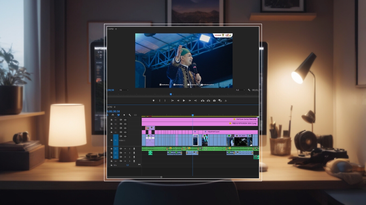Screen dimensions: 366x205
Task: Toggle Linked Selection in Timeline
Action: click(x=118, y=115)
